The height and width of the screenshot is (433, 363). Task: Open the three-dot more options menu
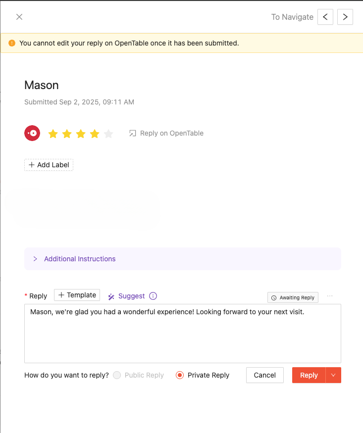point(330,296)
